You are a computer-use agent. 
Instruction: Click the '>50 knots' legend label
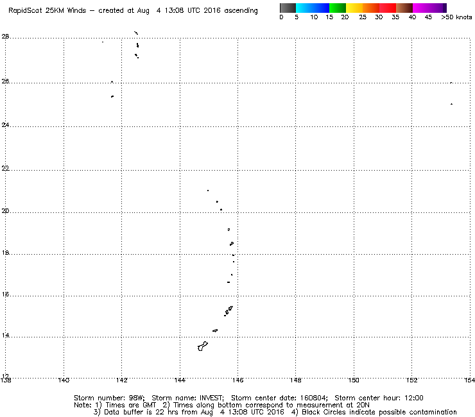(456, 17)
